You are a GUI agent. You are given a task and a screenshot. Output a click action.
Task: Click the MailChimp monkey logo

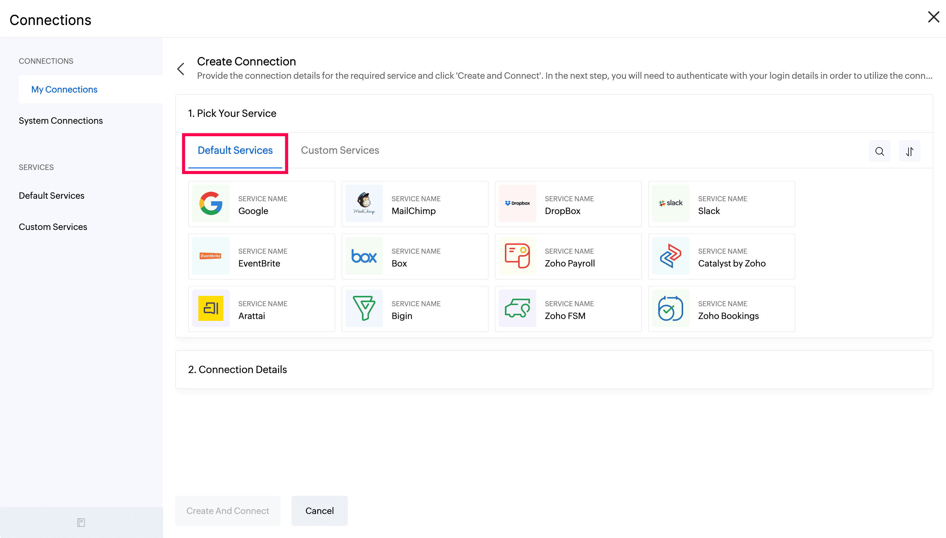click(x=364, y=203)
